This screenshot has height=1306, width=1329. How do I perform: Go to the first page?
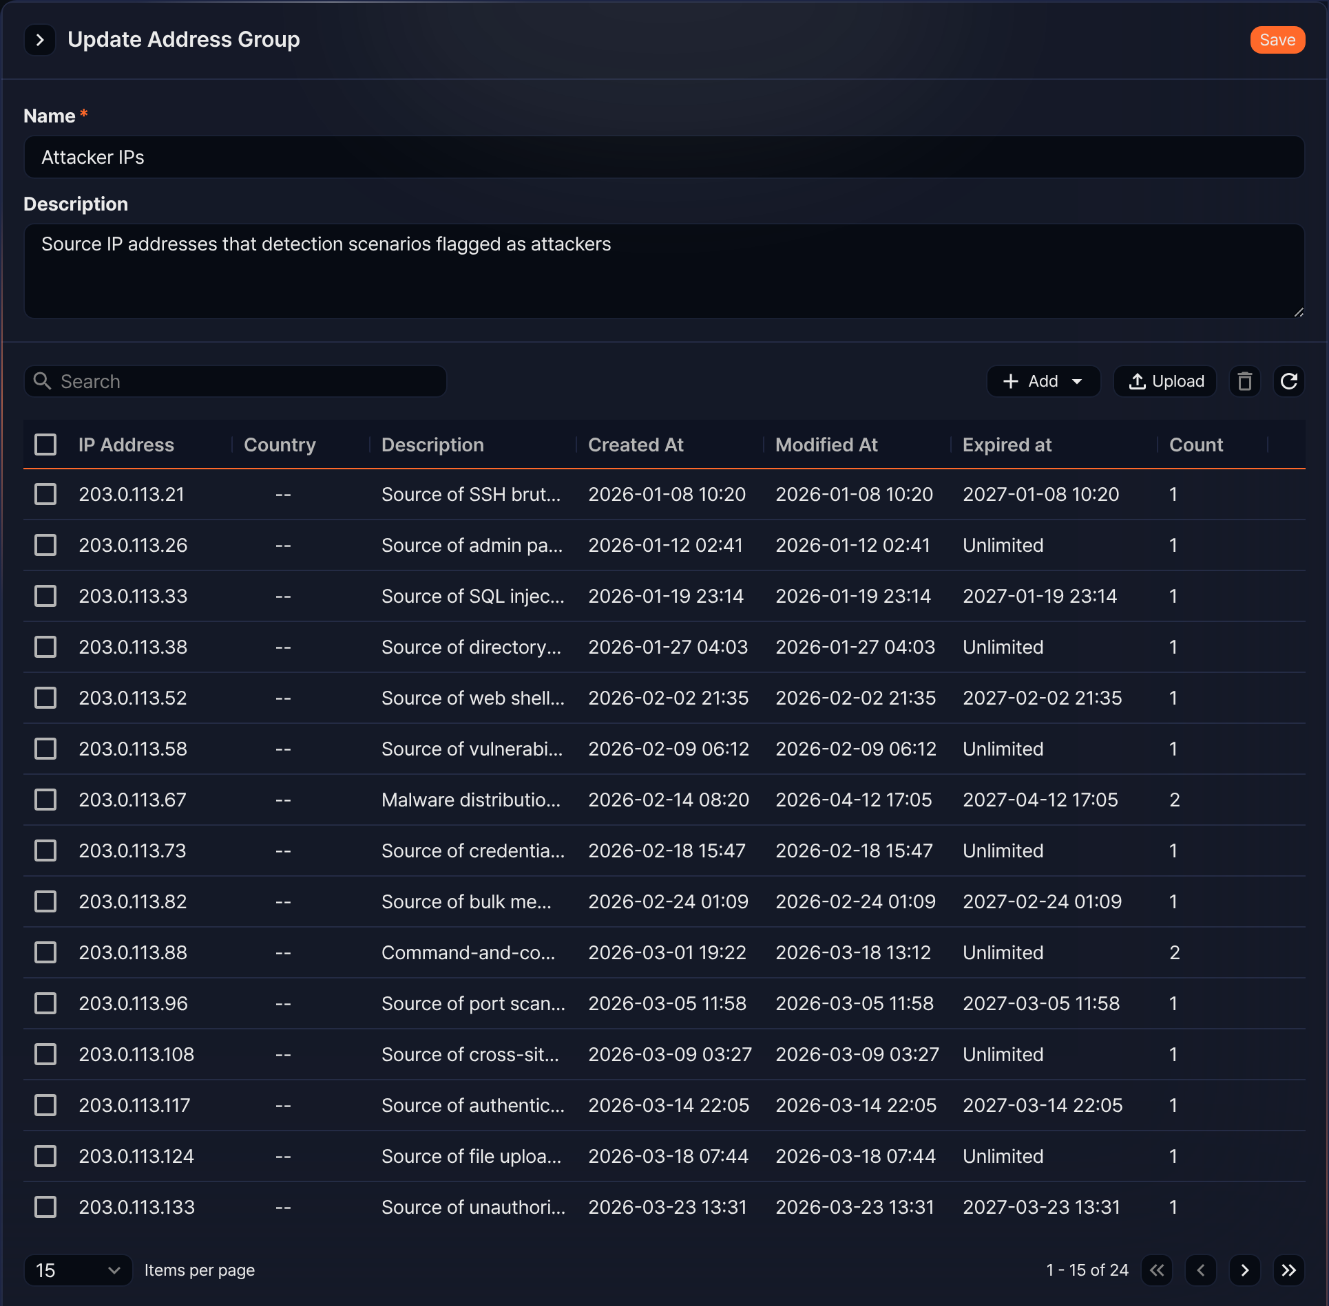pyautogui.click(x=1157, y=1270)
